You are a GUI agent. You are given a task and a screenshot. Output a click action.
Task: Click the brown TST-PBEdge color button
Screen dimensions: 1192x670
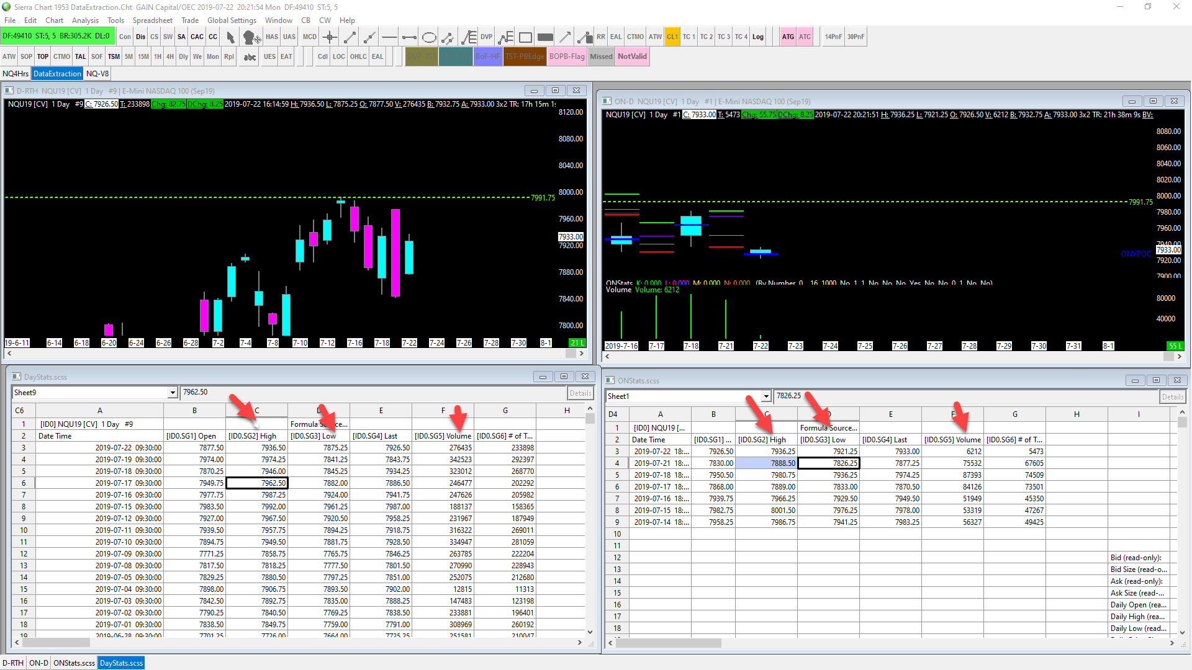(524, 56)
